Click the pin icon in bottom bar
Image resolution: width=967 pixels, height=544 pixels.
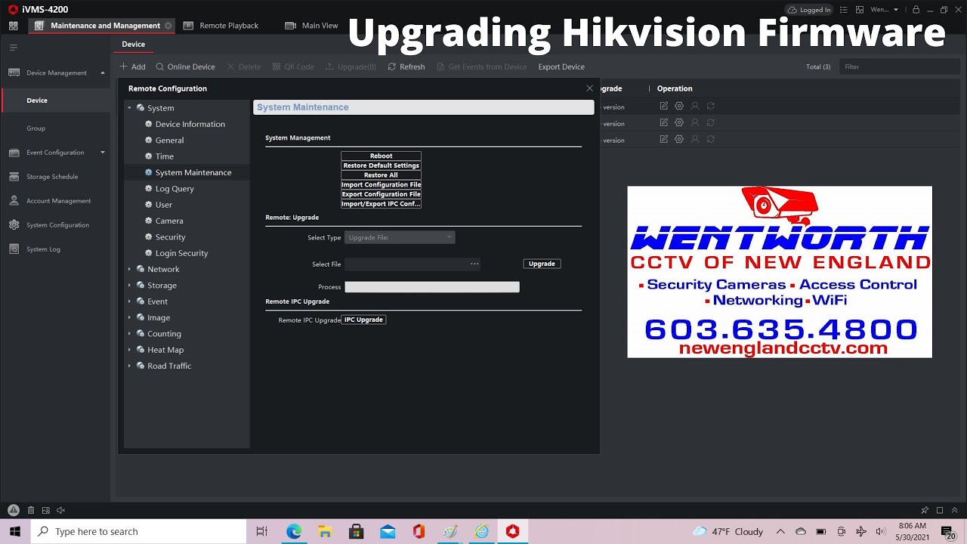[925, 511]
